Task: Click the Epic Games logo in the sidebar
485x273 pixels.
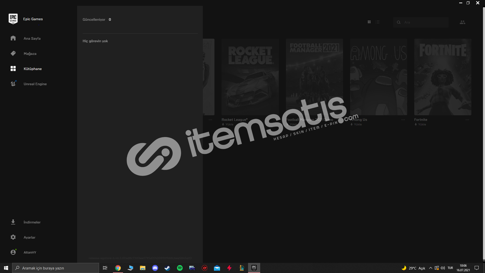Action: coord(13,19)
